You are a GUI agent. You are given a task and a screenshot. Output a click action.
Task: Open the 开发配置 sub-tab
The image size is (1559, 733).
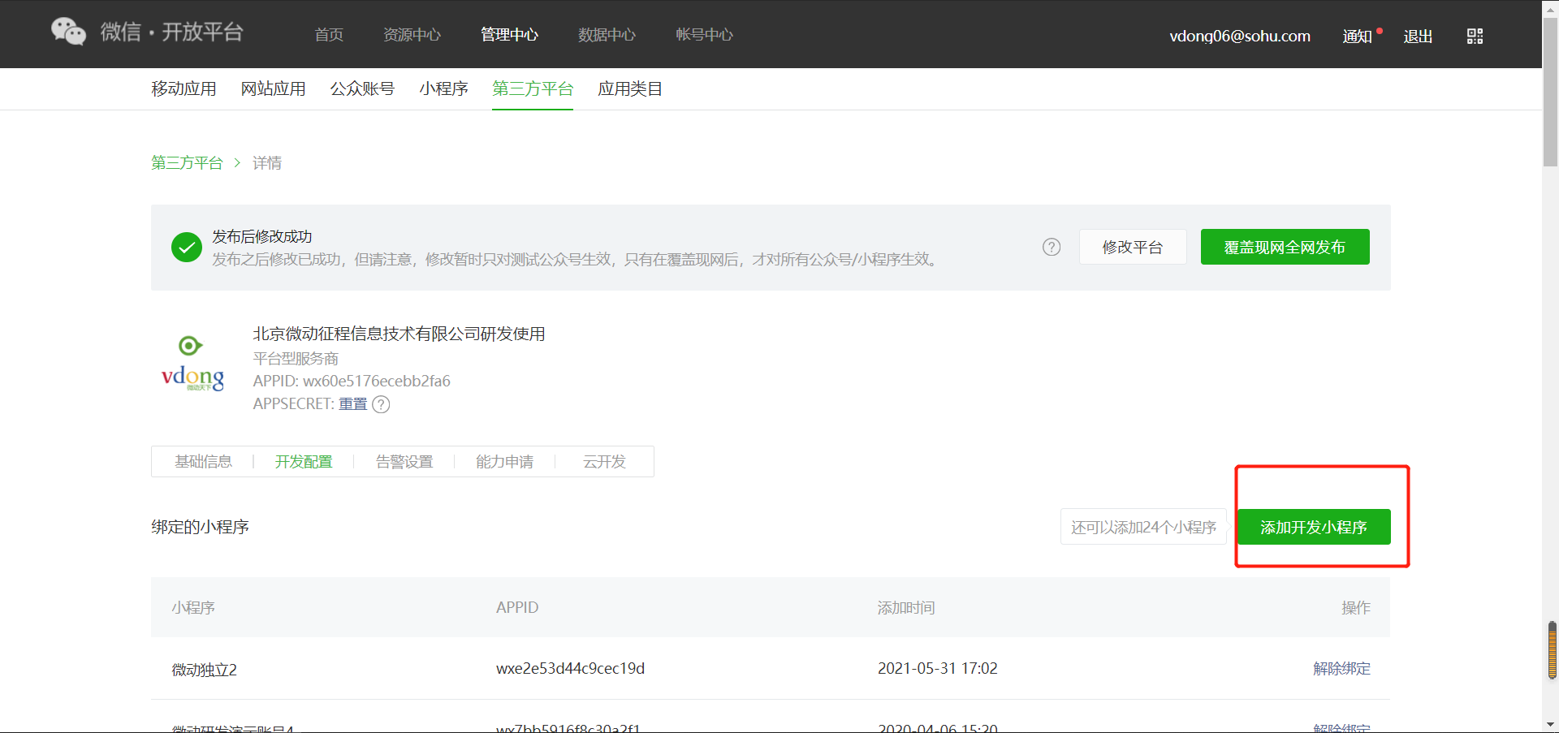click(304, 461)
